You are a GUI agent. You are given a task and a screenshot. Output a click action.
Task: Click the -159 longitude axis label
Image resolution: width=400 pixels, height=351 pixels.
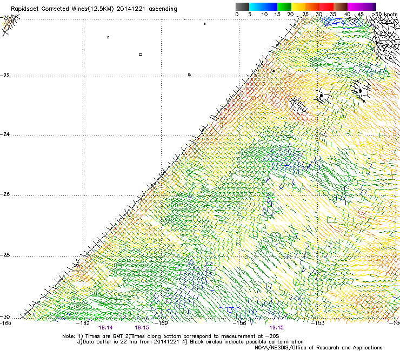[x=161, y=323]
